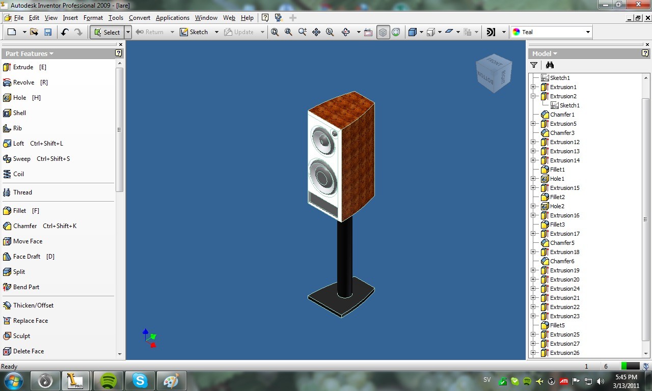
Task: Open Spotify from the taskbar
Action: click(x=108, y=381)
